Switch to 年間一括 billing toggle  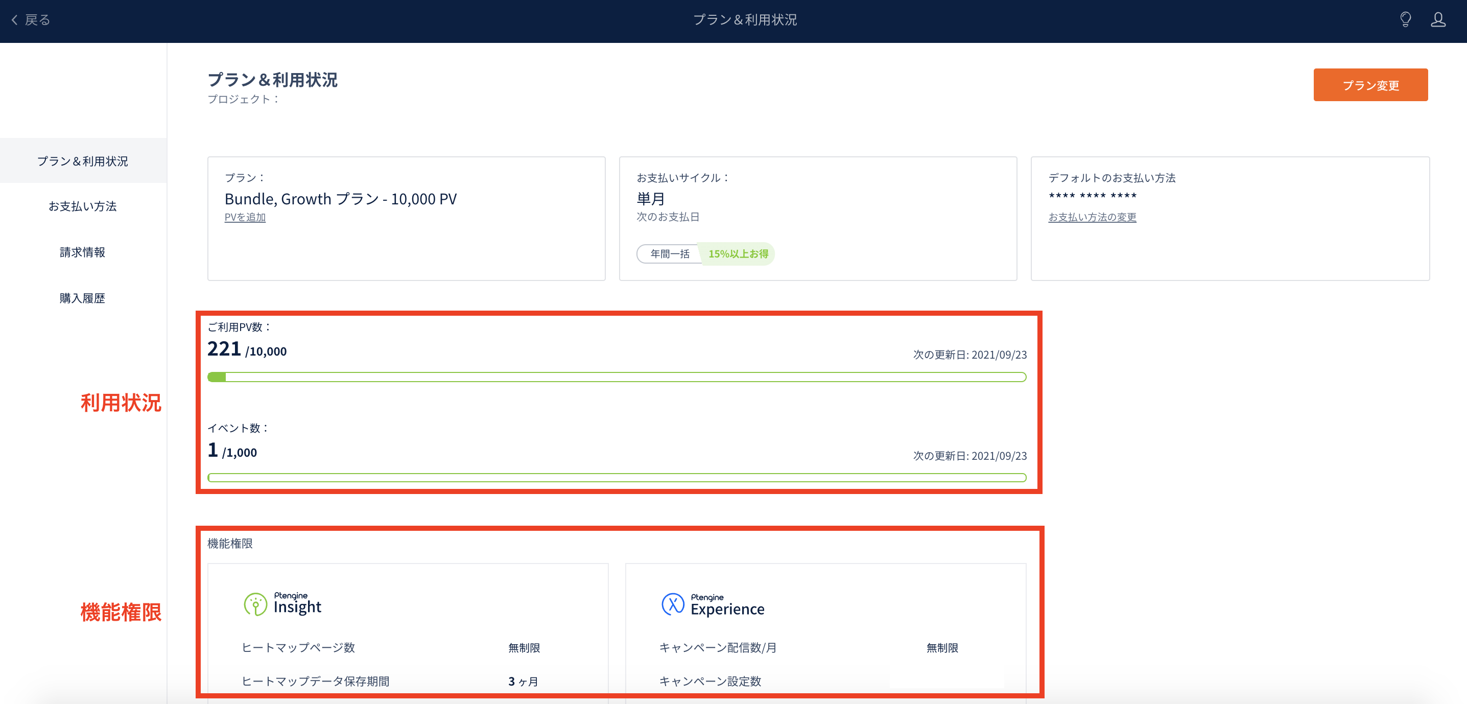point(670,254)
